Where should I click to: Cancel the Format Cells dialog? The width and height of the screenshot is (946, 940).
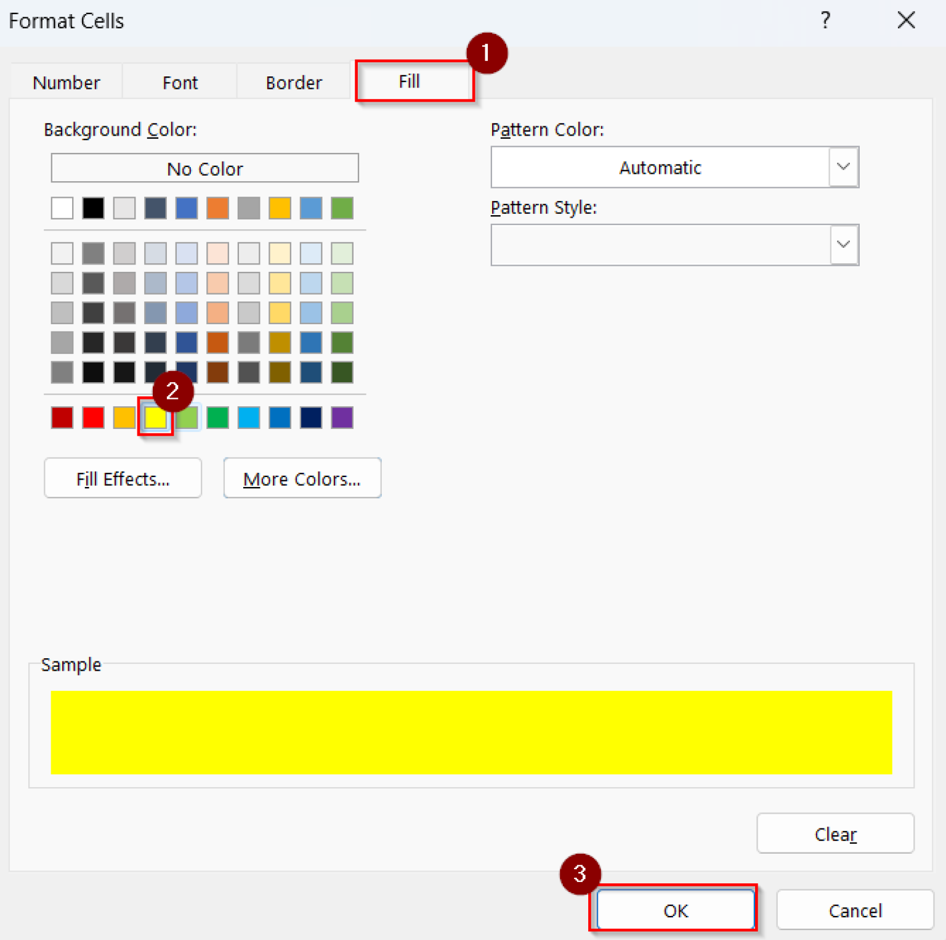[855, 910]
